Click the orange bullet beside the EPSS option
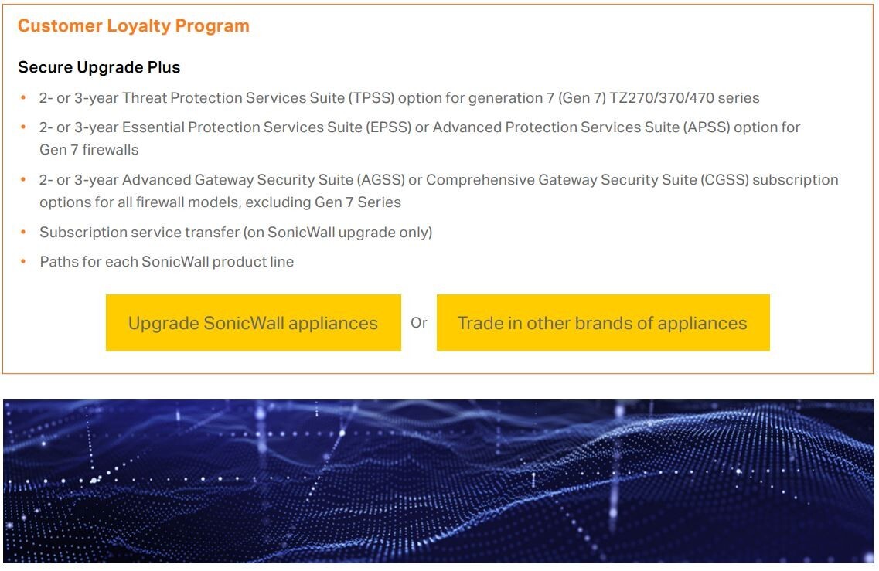This screenshot has width=879, height=571. coord(23,127)
